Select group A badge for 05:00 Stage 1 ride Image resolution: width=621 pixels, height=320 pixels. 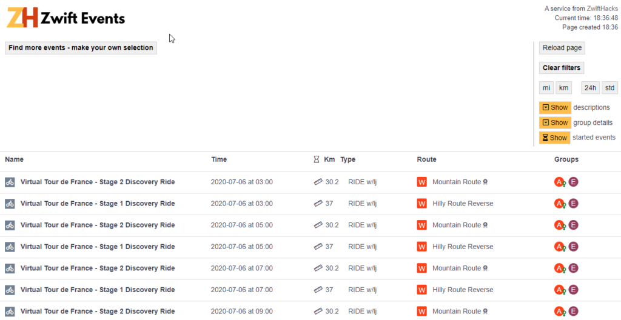click(x=559, y=246)
